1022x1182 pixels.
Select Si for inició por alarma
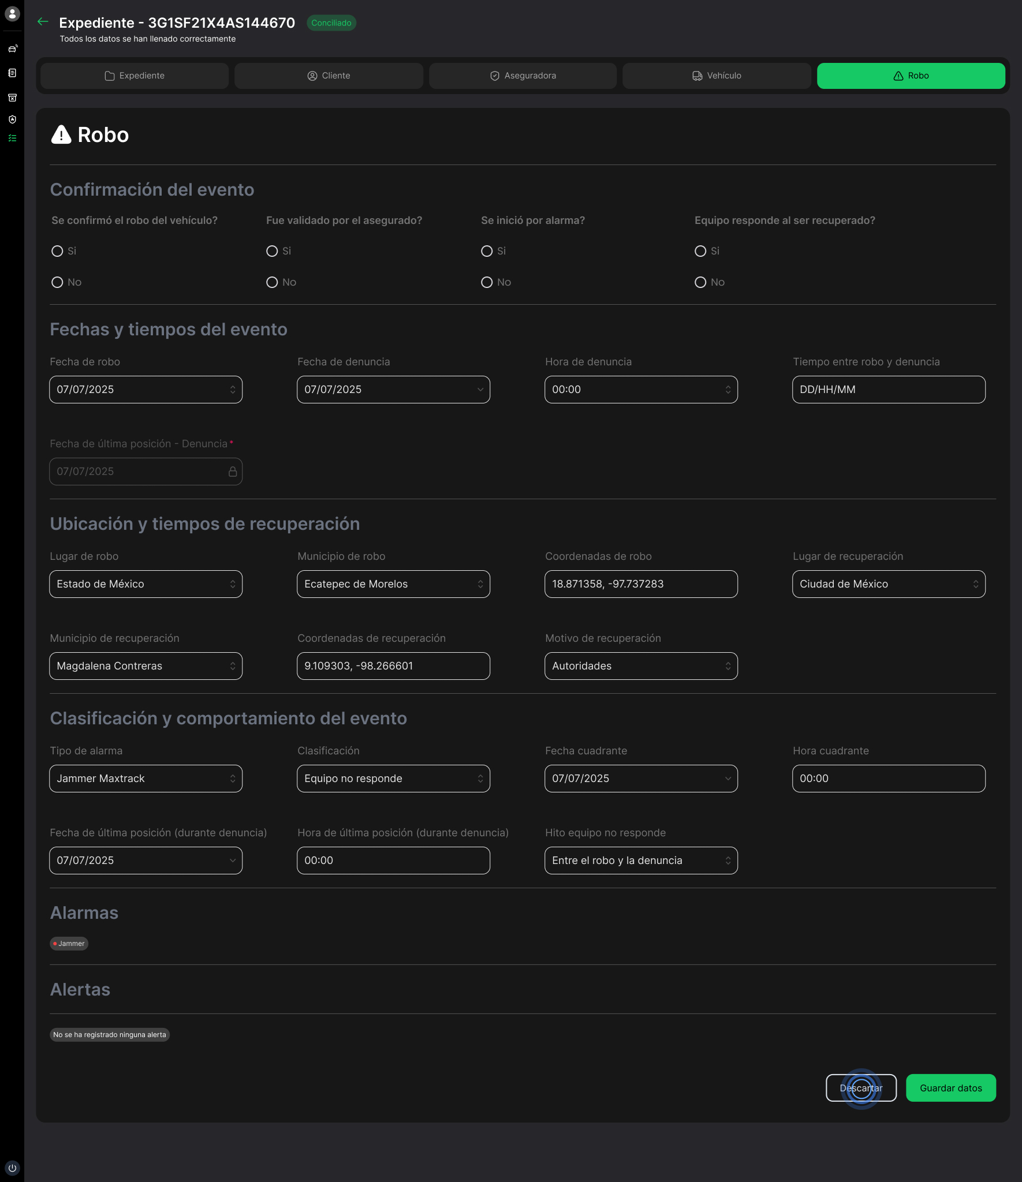(x=487, y=251)
